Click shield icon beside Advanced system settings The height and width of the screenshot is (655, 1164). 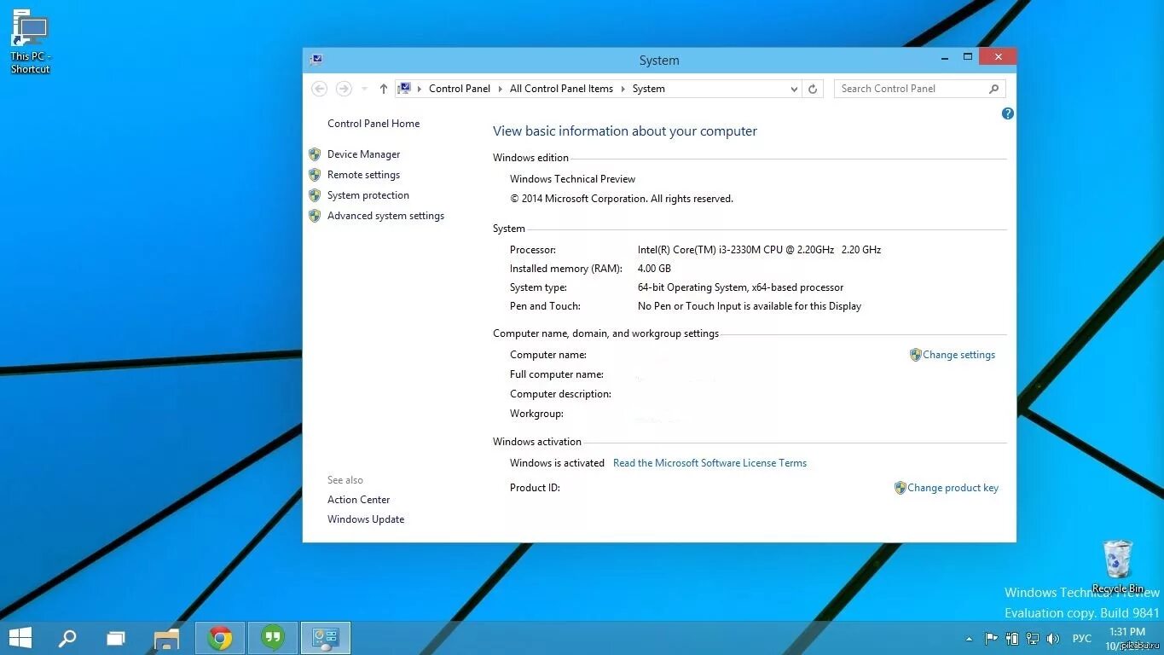click(315, 216)
